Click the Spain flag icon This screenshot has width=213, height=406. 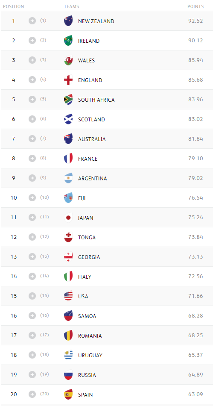point(68,394)
